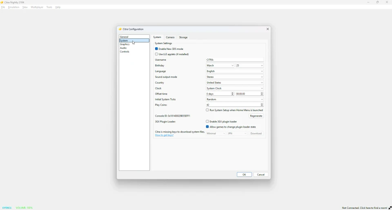Switch to the System tab

(157, 37)
